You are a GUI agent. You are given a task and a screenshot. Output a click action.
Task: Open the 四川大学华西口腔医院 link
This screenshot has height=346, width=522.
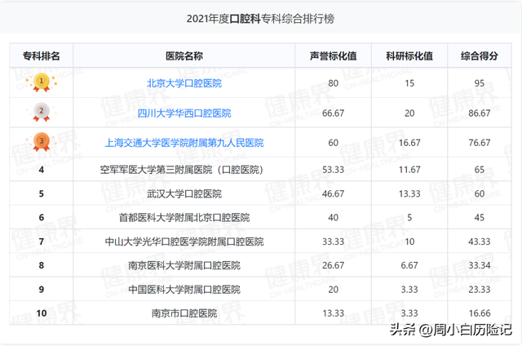pyautogui.click(x=184, y=113)
